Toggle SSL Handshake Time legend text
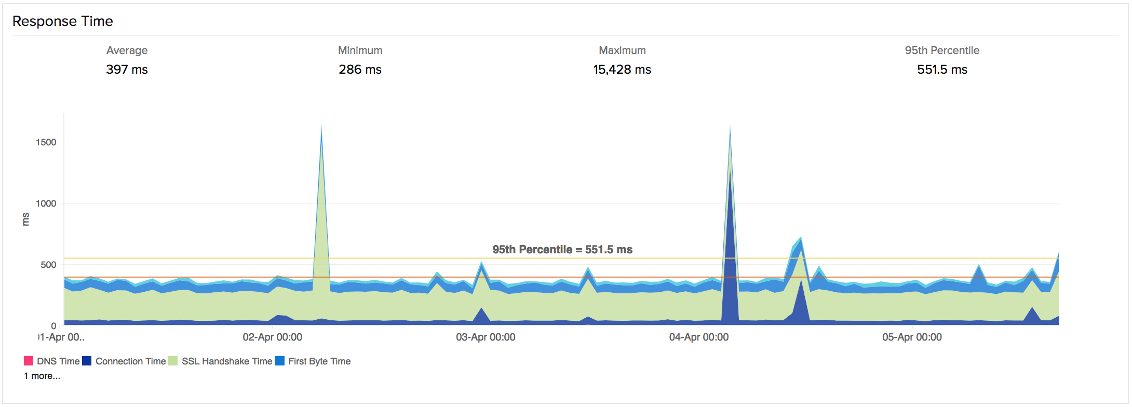Image resolution: width=1132 pixels, height=407 pixels. pyautogui.click(x=226, y=361)
